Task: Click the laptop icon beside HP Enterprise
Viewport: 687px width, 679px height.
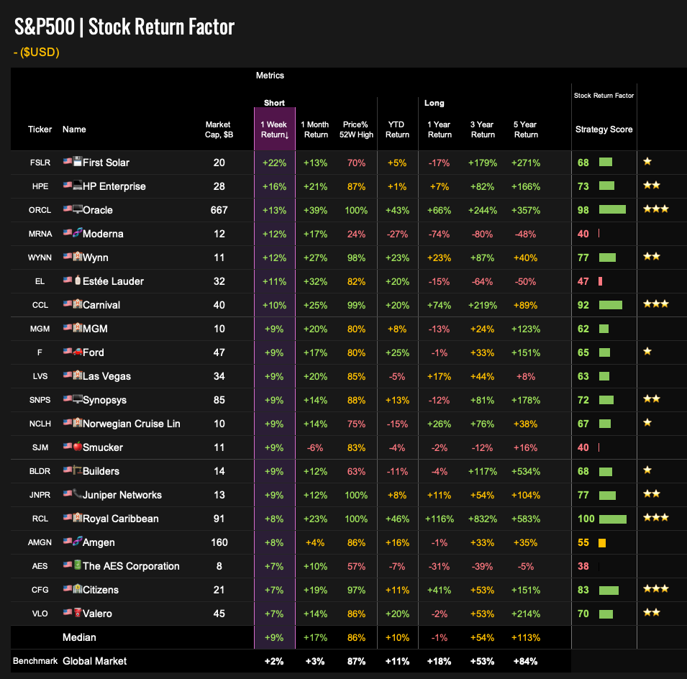Action: (x=78, y=185)
